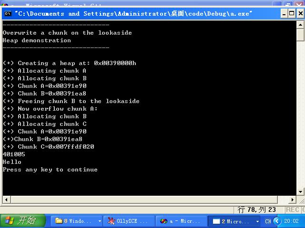Click the vertical scrollbar down arrow

point(300,191)
